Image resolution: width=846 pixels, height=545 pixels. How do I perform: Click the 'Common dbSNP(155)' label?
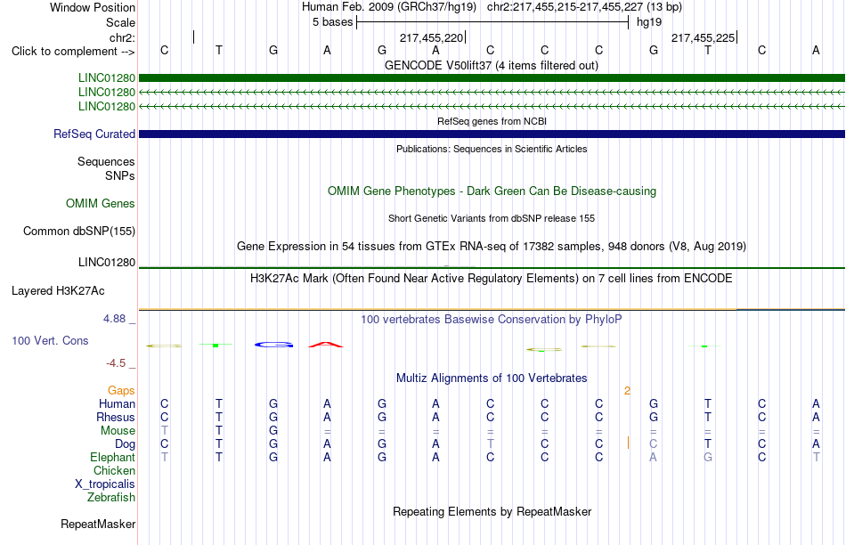(78, 231)
